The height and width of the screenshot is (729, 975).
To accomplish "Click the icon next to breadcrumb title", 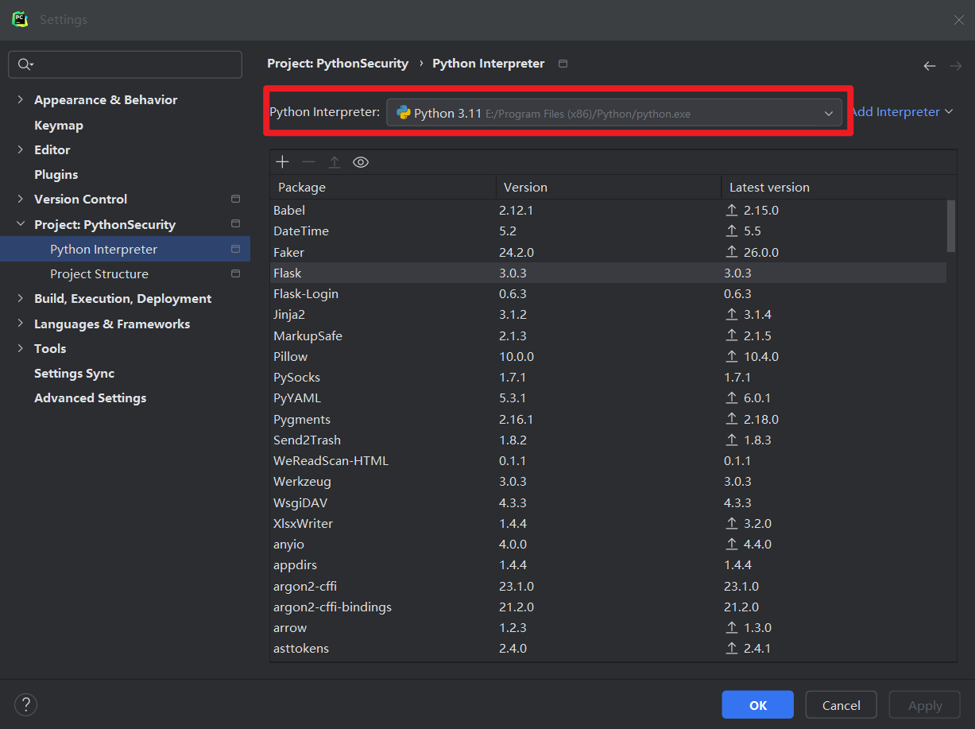I will click(x=563, y=64).
